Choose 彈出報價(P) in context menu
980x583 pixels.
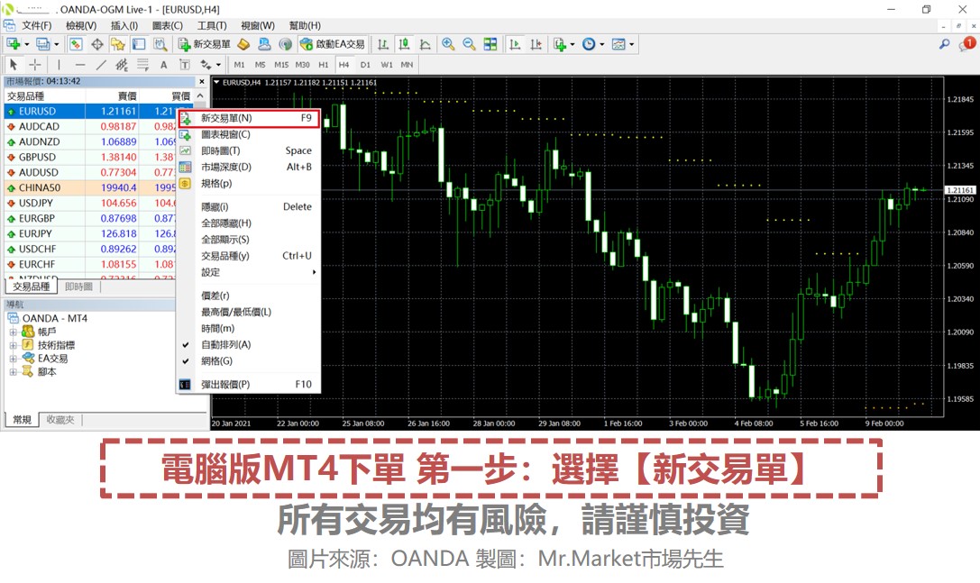250,384
